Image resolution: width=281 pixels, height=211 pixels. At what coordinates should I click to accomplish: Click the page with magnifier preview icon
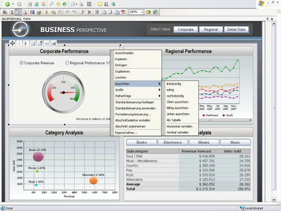coord(12,12)
